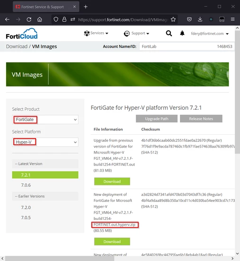Click the browser reload icon
Screen dimensions: 240x261
29,19
